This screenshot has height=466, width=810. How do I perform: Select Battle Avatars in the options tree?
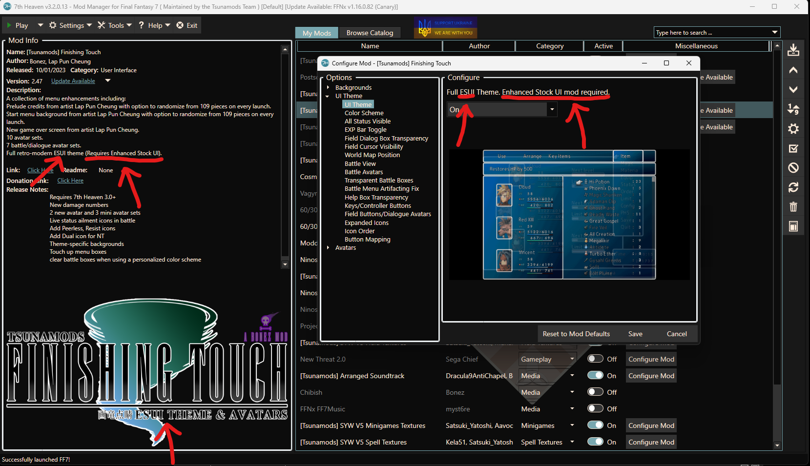(x=364, y=172)
